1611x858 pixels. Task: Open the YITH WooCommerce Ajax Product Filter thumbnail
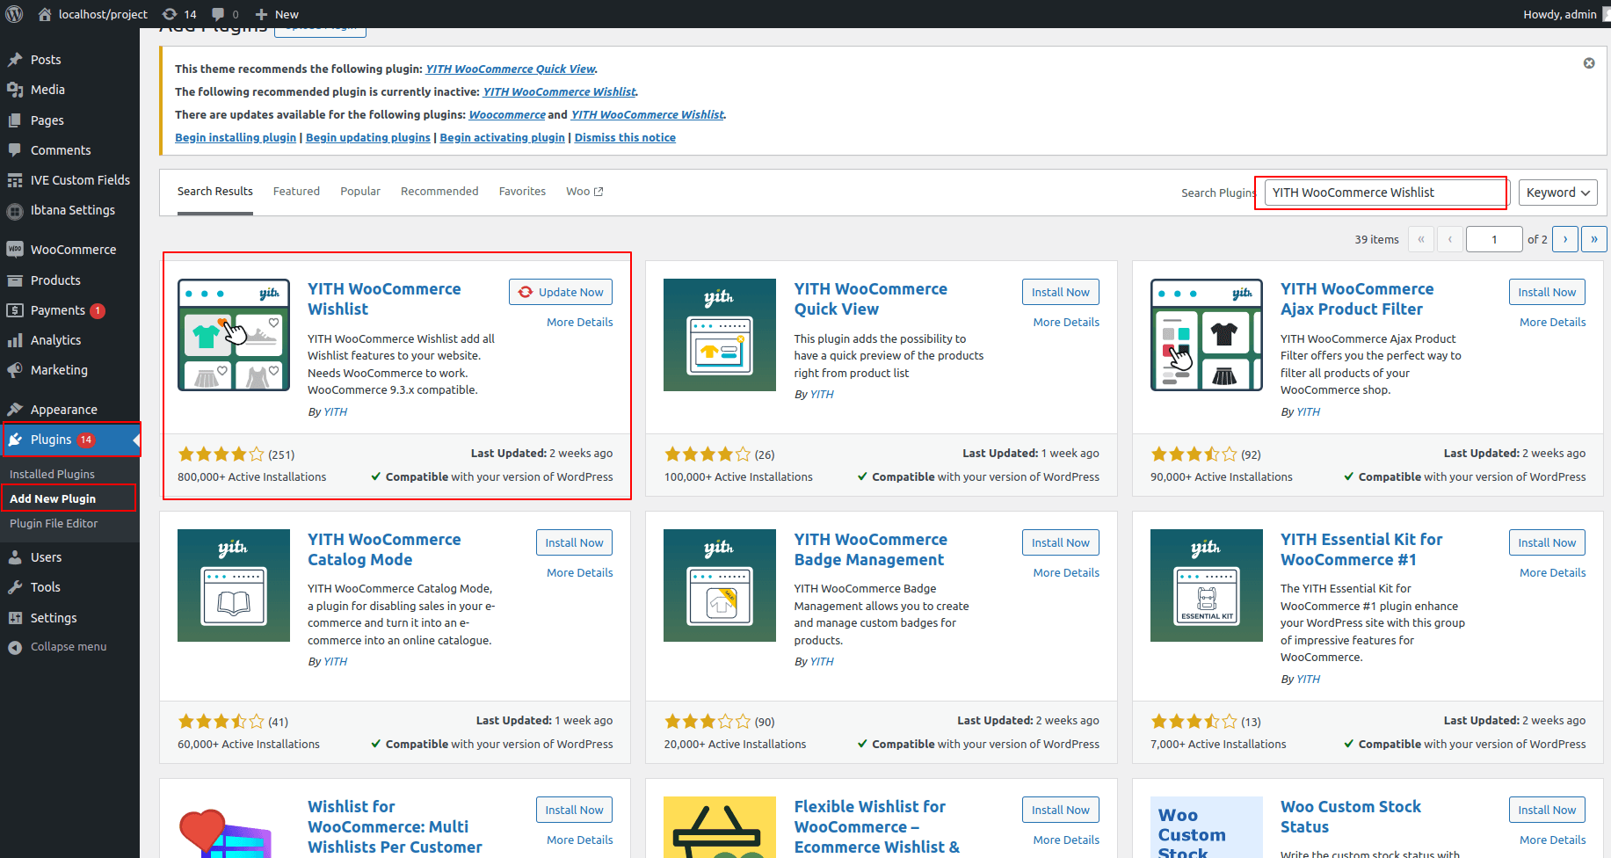click(x=1206, y=335)
